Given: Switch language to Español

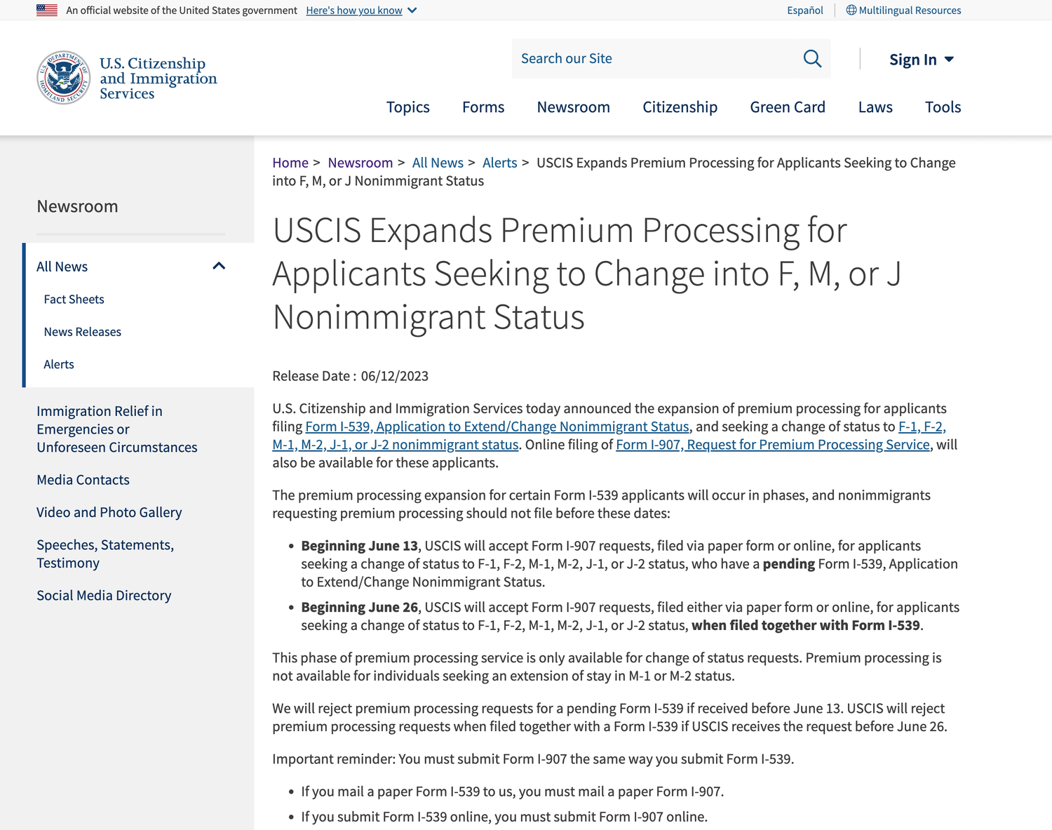Looking at the screenshot, I should (x=805, y=11).
